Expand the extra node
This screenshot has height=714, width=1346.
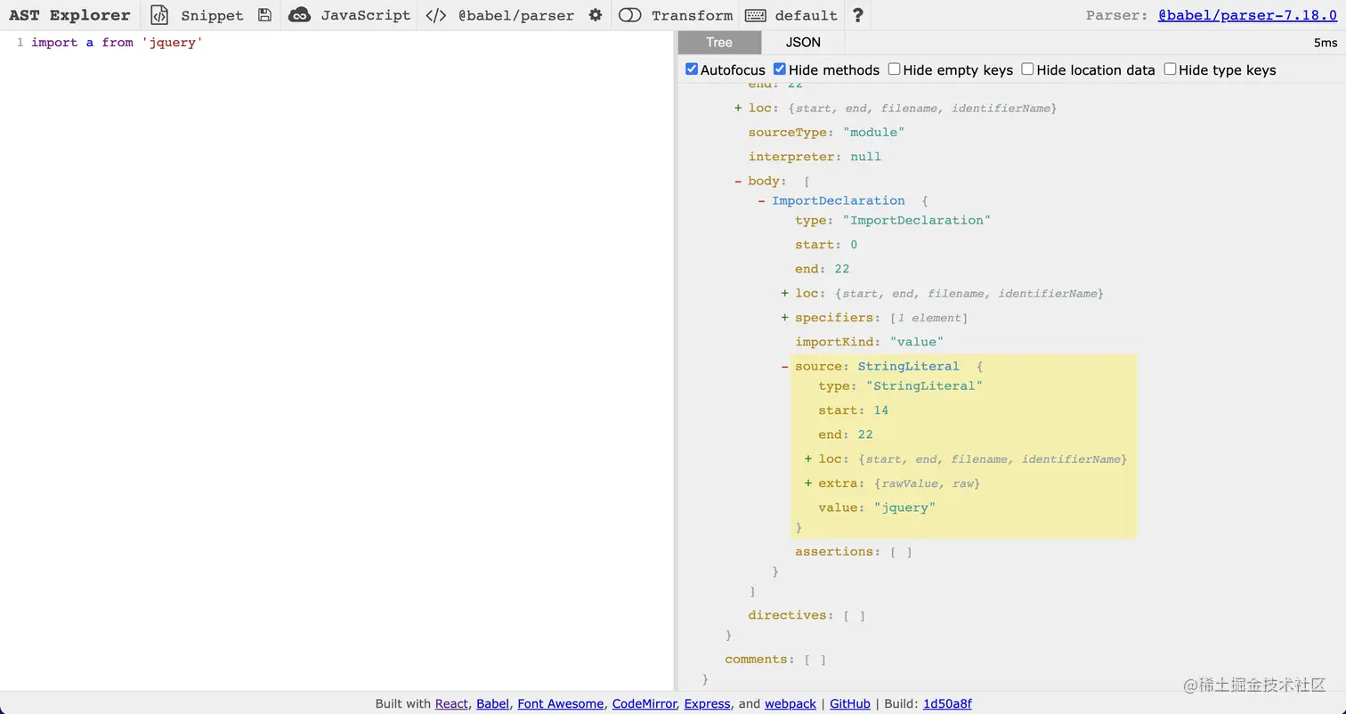pyautogui.click(x=808, y=483)
